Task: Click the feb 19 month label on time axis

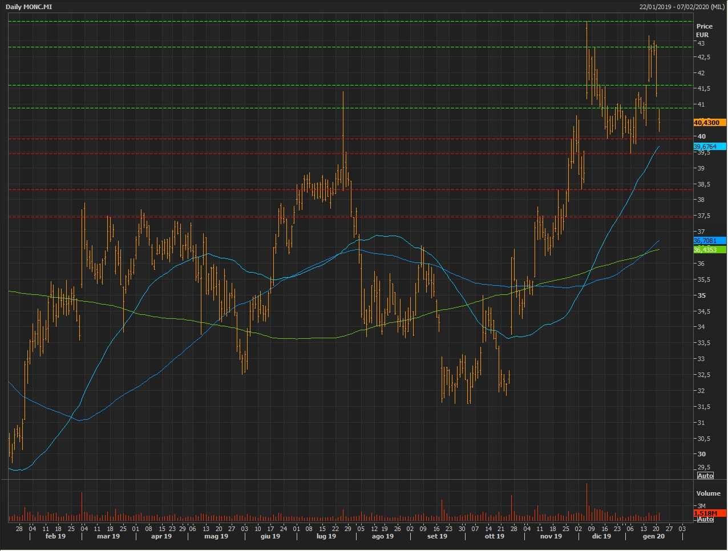Action: (x=55, y=536)
